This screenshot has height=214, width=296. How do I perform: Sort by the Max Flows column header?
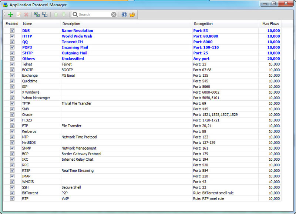coord(270,24)
